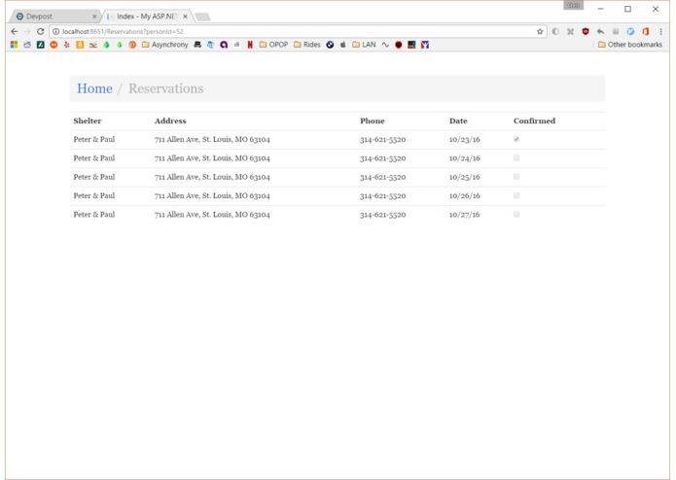Click the Home breadcrumb link
The width and height of the screenshot is (676, 480).
coord(94,88)
